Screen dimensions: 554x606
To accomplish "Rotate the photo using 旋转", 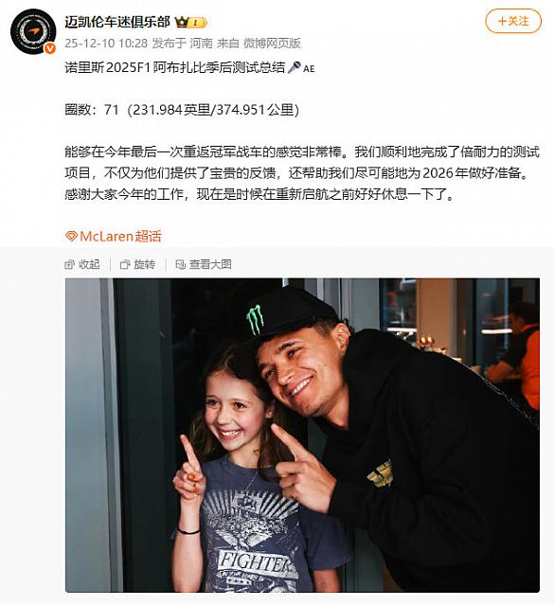I will 137,265.
